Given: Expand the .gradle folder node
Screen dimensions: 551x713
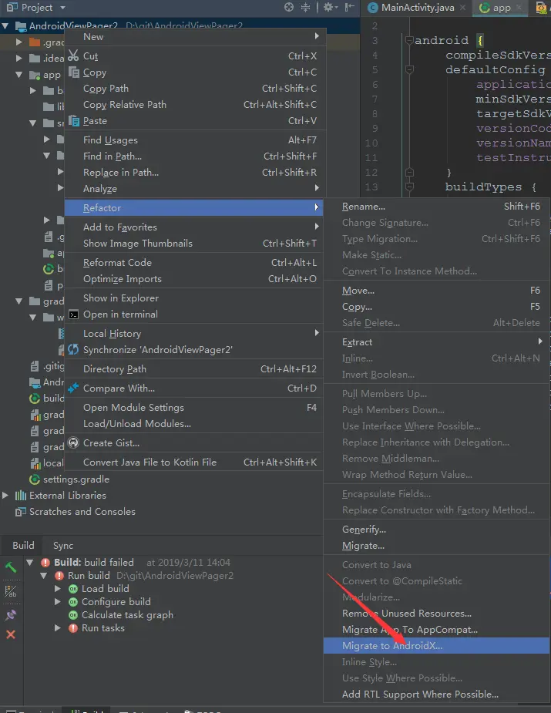Looking at the screenshot, I should (19, 42).
